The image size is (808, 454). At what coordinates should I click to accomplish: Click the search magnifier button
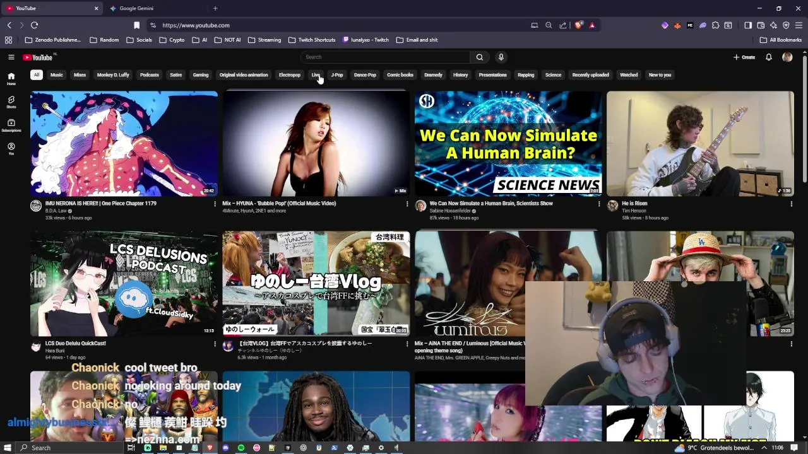pos(480,57)
